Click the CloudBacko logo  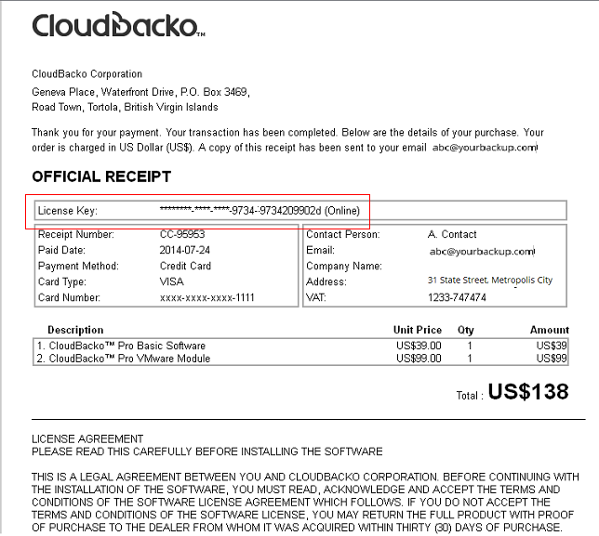[x=118, y=25]
